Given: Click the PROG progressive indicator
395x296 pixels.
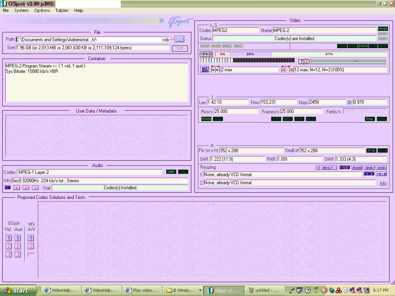Looking at the screenshot, I should pyautogui.click(x=206, y=119).
